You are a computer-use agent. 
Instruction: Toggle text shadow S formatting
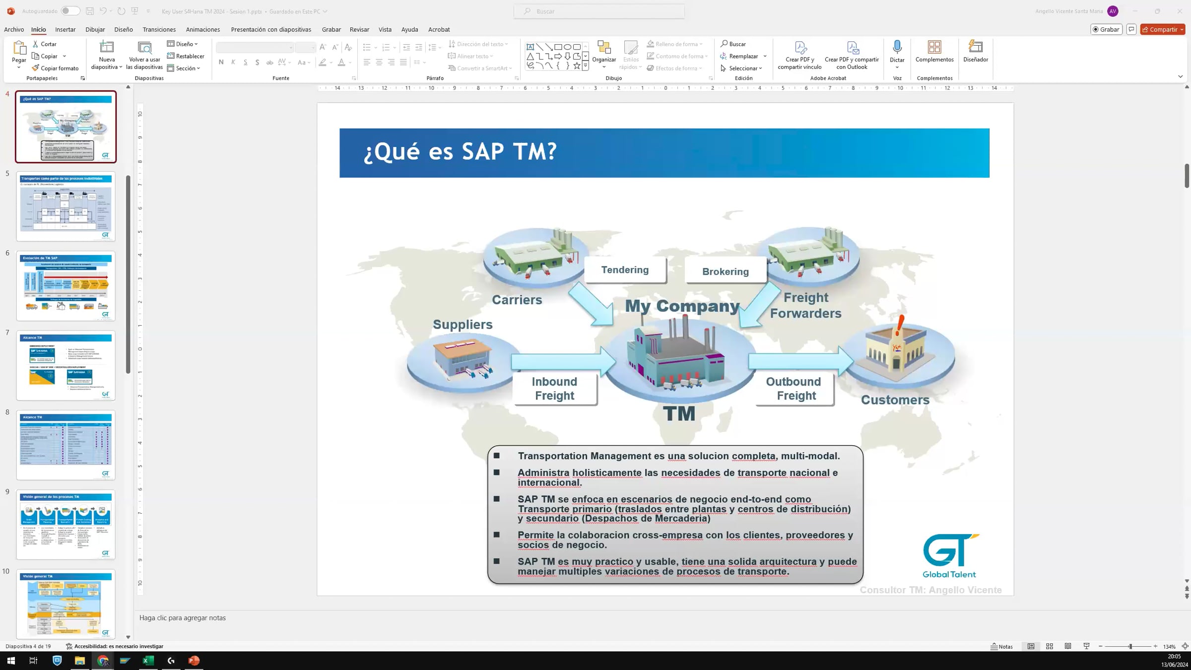pyautogui.click(x=258, y=62)
